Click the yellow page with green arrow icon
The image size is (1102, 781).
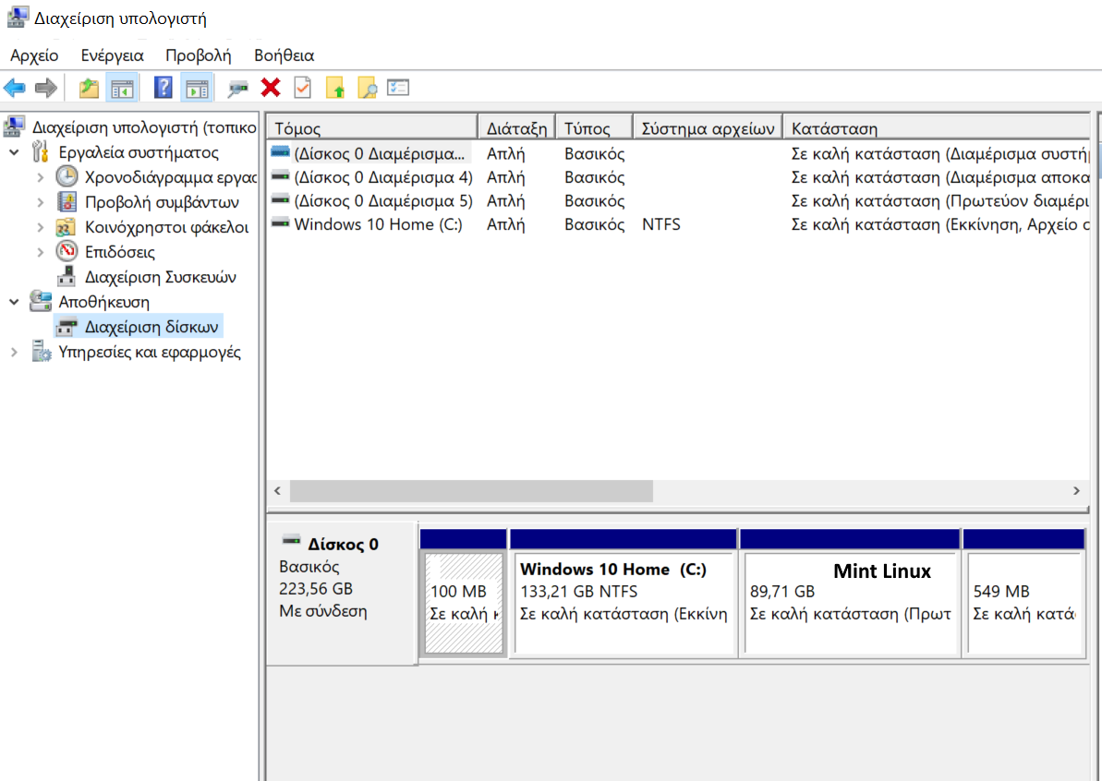click(335, 88)
